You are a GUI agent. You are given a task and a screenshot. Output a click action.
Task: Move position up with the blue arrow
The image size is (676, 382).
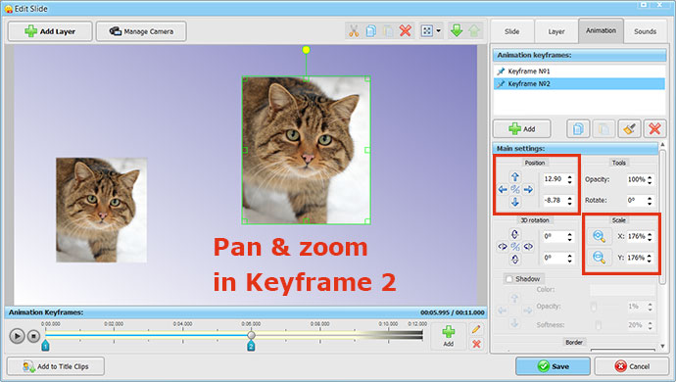[515, 176]
